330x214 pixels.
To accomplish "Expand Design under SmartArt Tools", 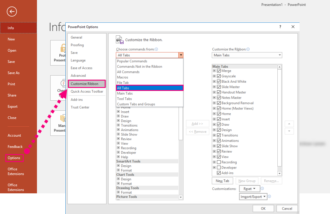I will [x=118, y=166].
